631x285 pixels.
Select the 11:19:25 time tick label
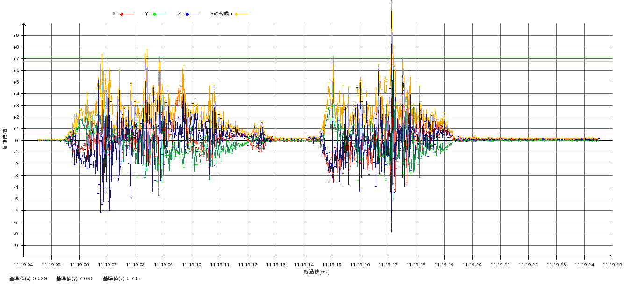(x=612, y=265)
